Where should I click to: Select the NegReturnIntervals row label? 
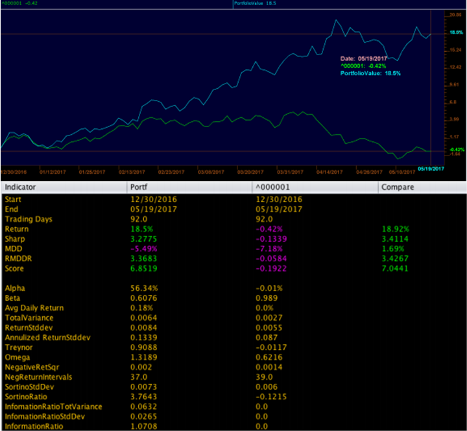(38, 377)
